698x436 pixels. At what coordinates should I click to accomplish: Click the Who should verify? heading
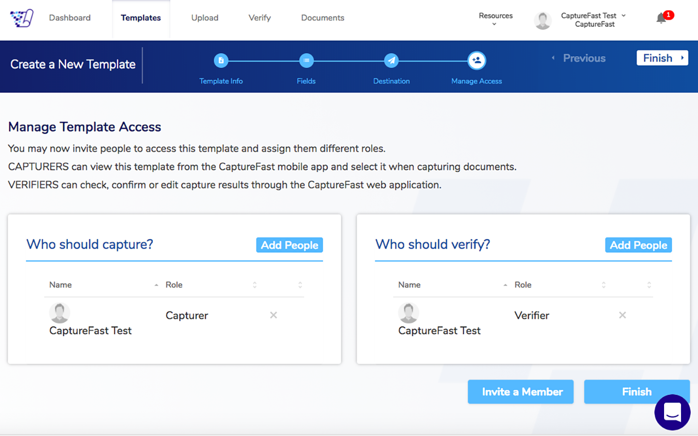[x=433, y=244]
